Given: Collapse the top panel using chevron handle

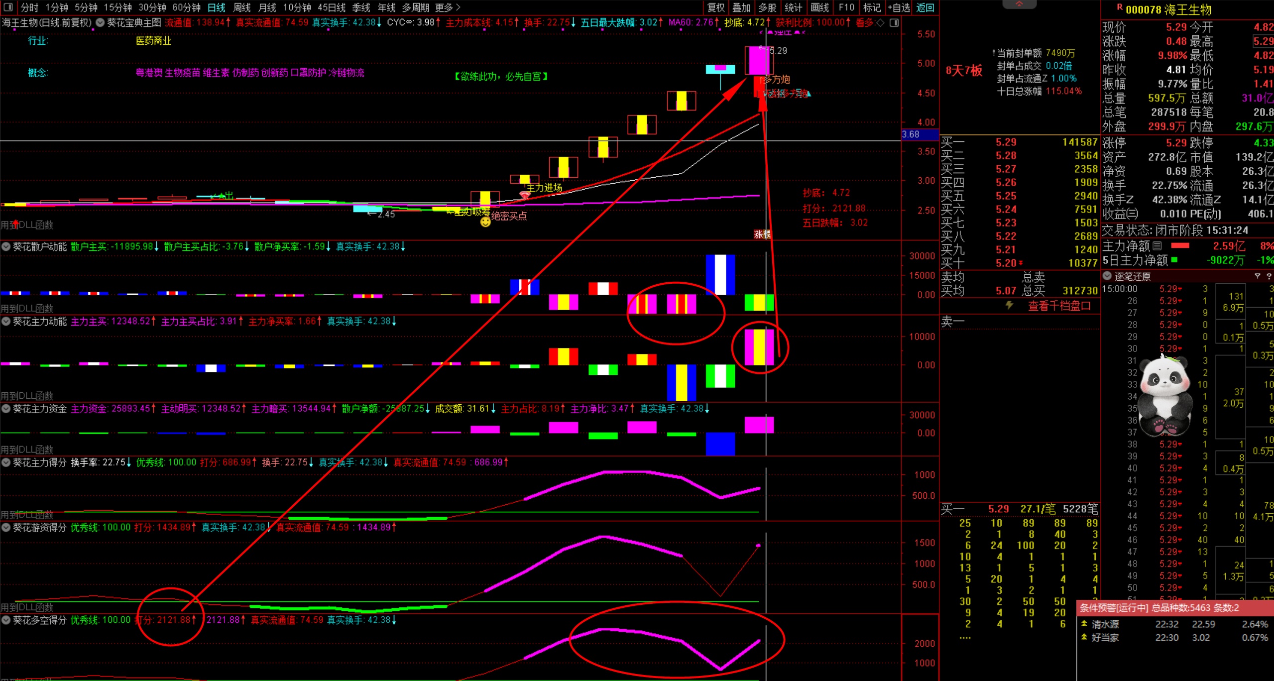Looking at the screenshot, I should [1019, 4].
